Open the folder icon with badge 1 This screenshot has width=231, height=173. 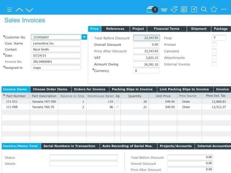tap(152, 10)
